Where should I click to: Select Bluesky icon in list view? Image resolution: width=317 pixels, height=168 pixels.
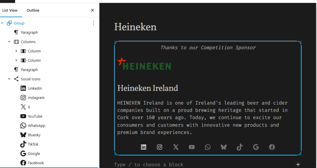click(x=23, y=135)
